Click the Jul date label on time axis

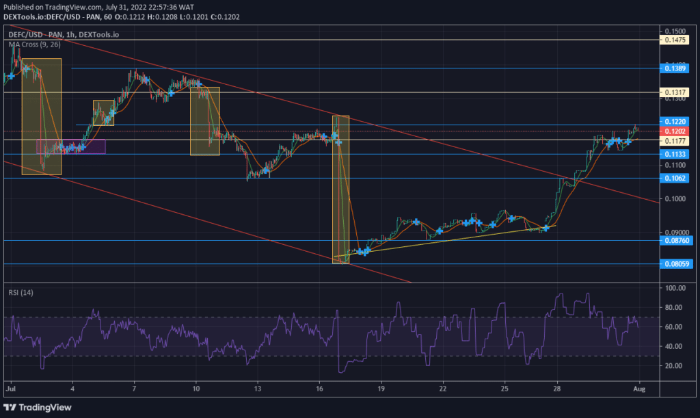click(x=11, y=389)
